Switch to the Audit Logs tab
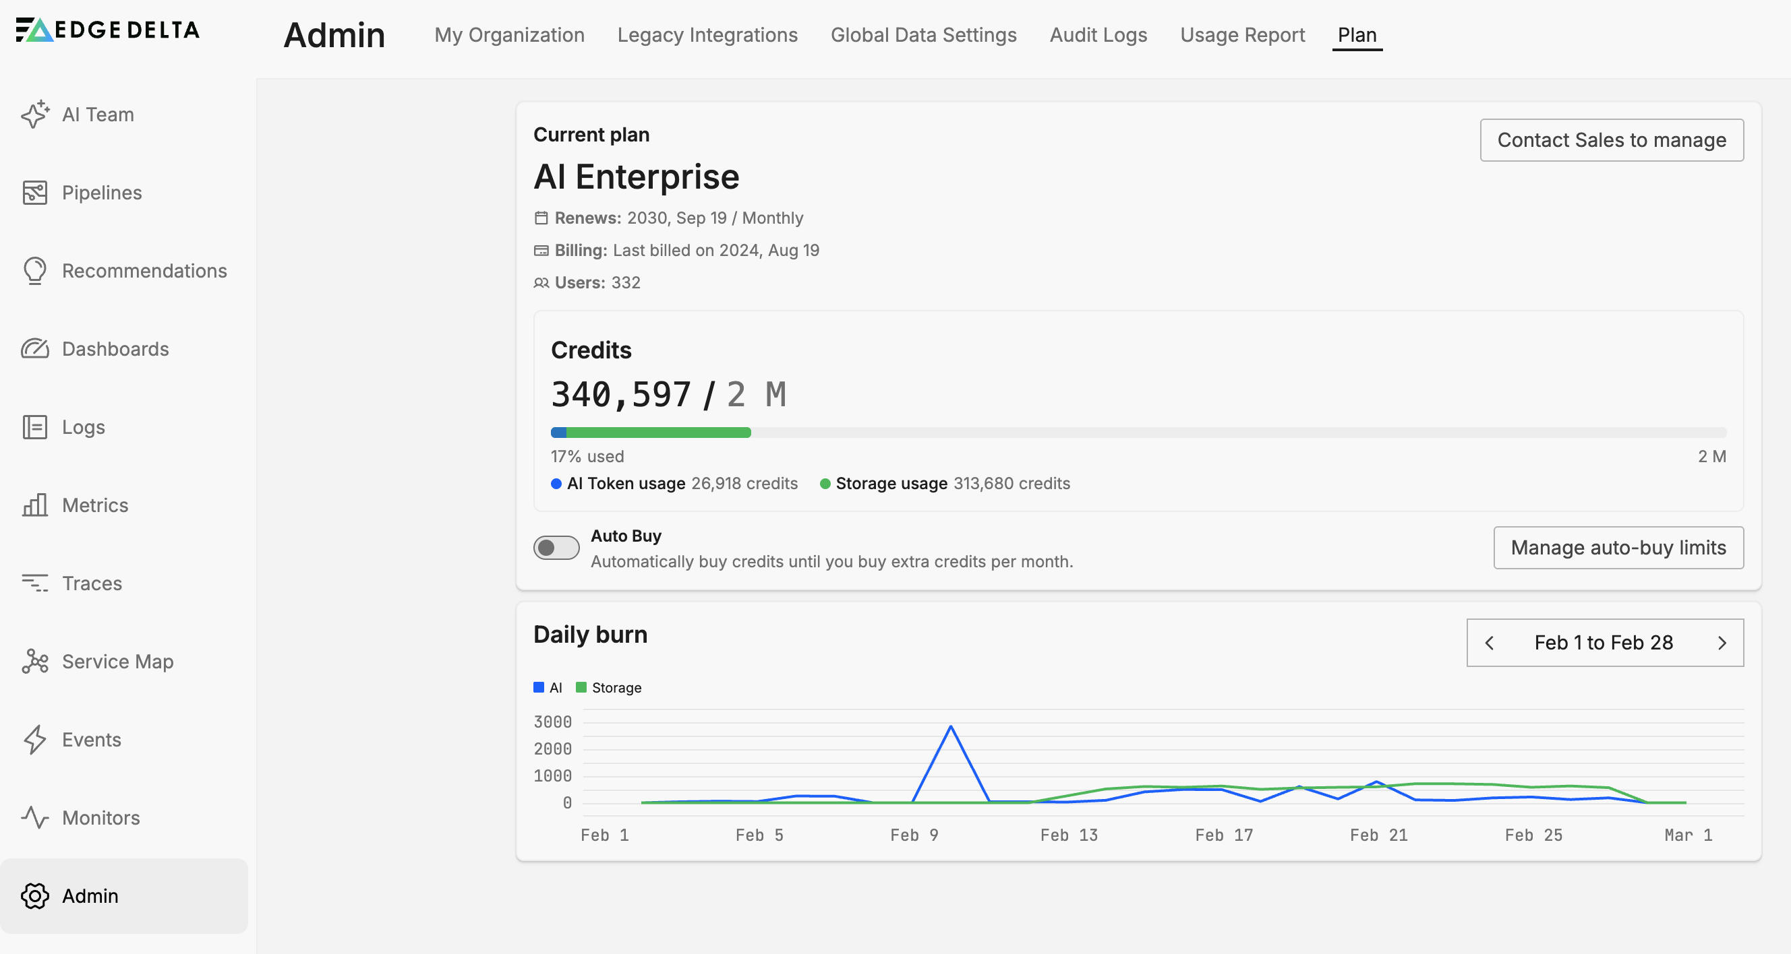This screenshot has height=954, width=1791. coord(1098,35)
